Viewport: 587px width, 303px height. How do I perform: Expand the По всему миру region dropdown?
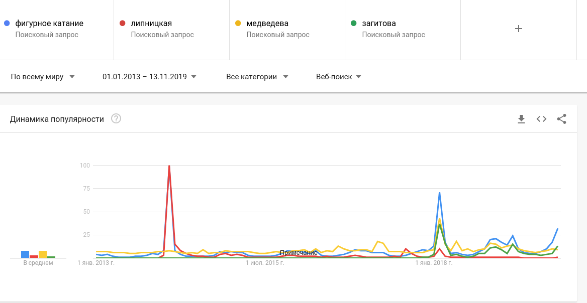click(43, 77)
